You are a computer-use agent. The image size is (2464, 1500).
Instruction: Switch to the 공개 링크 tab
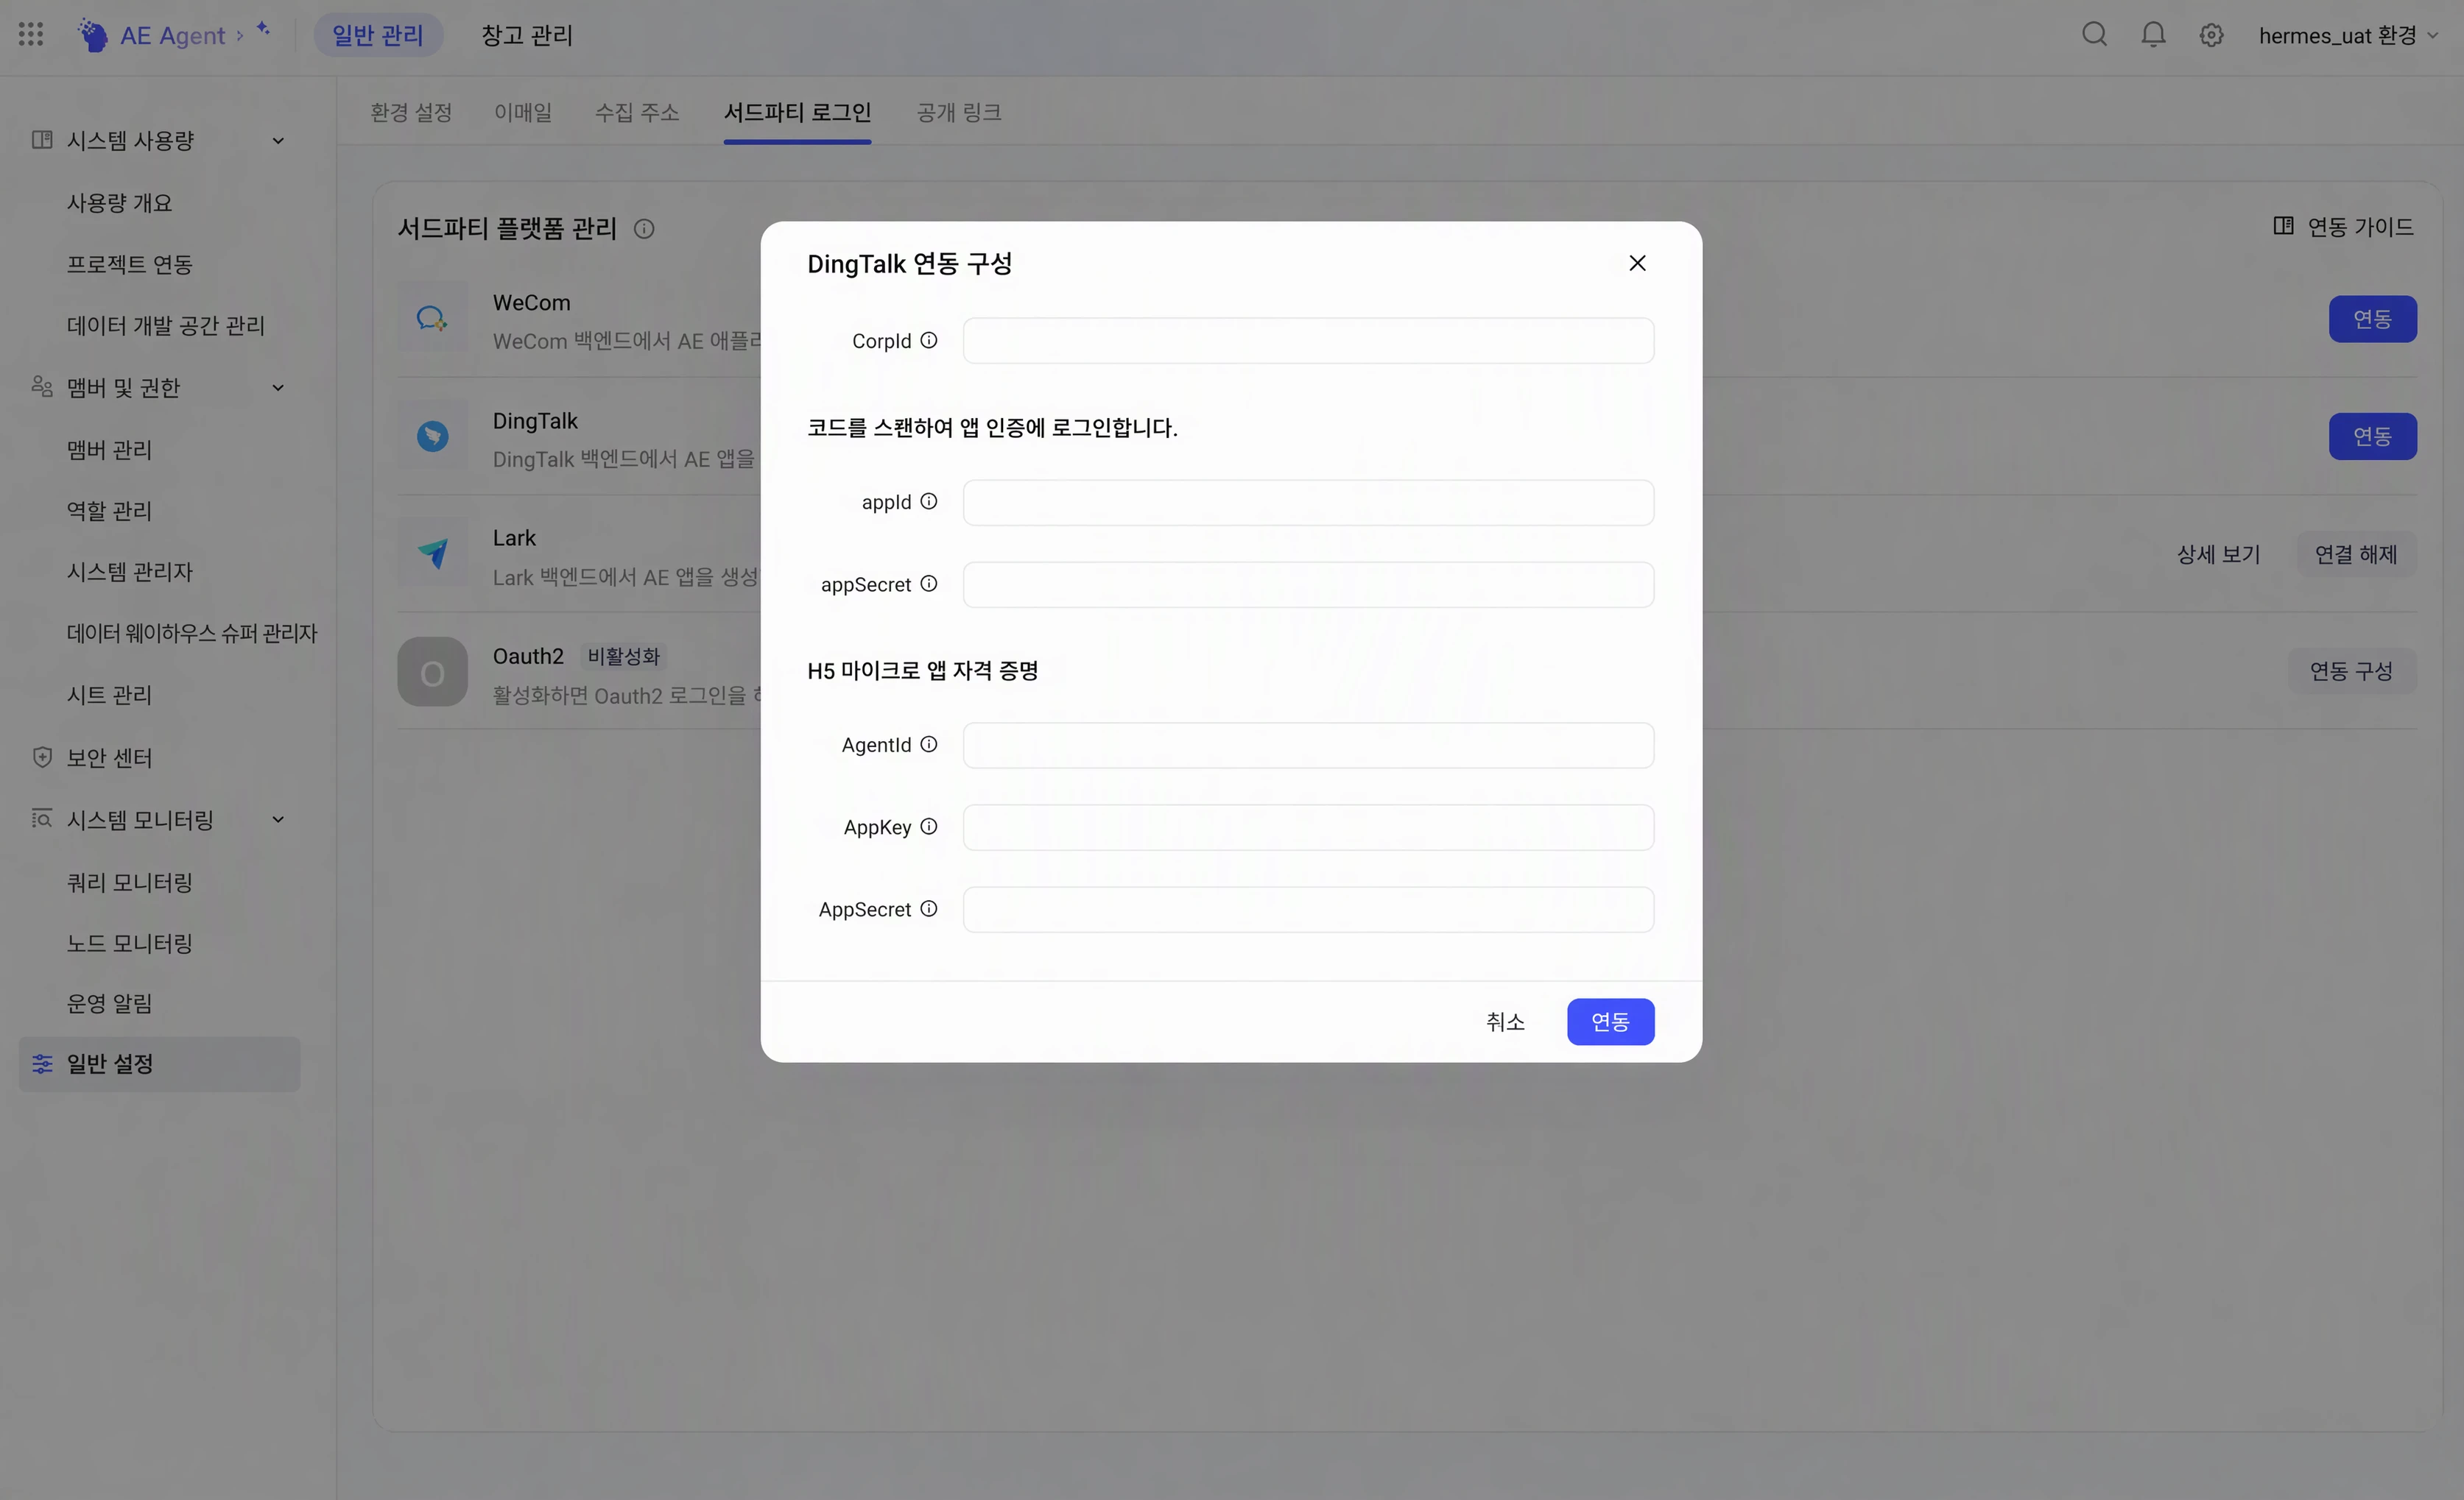(959, 113)
